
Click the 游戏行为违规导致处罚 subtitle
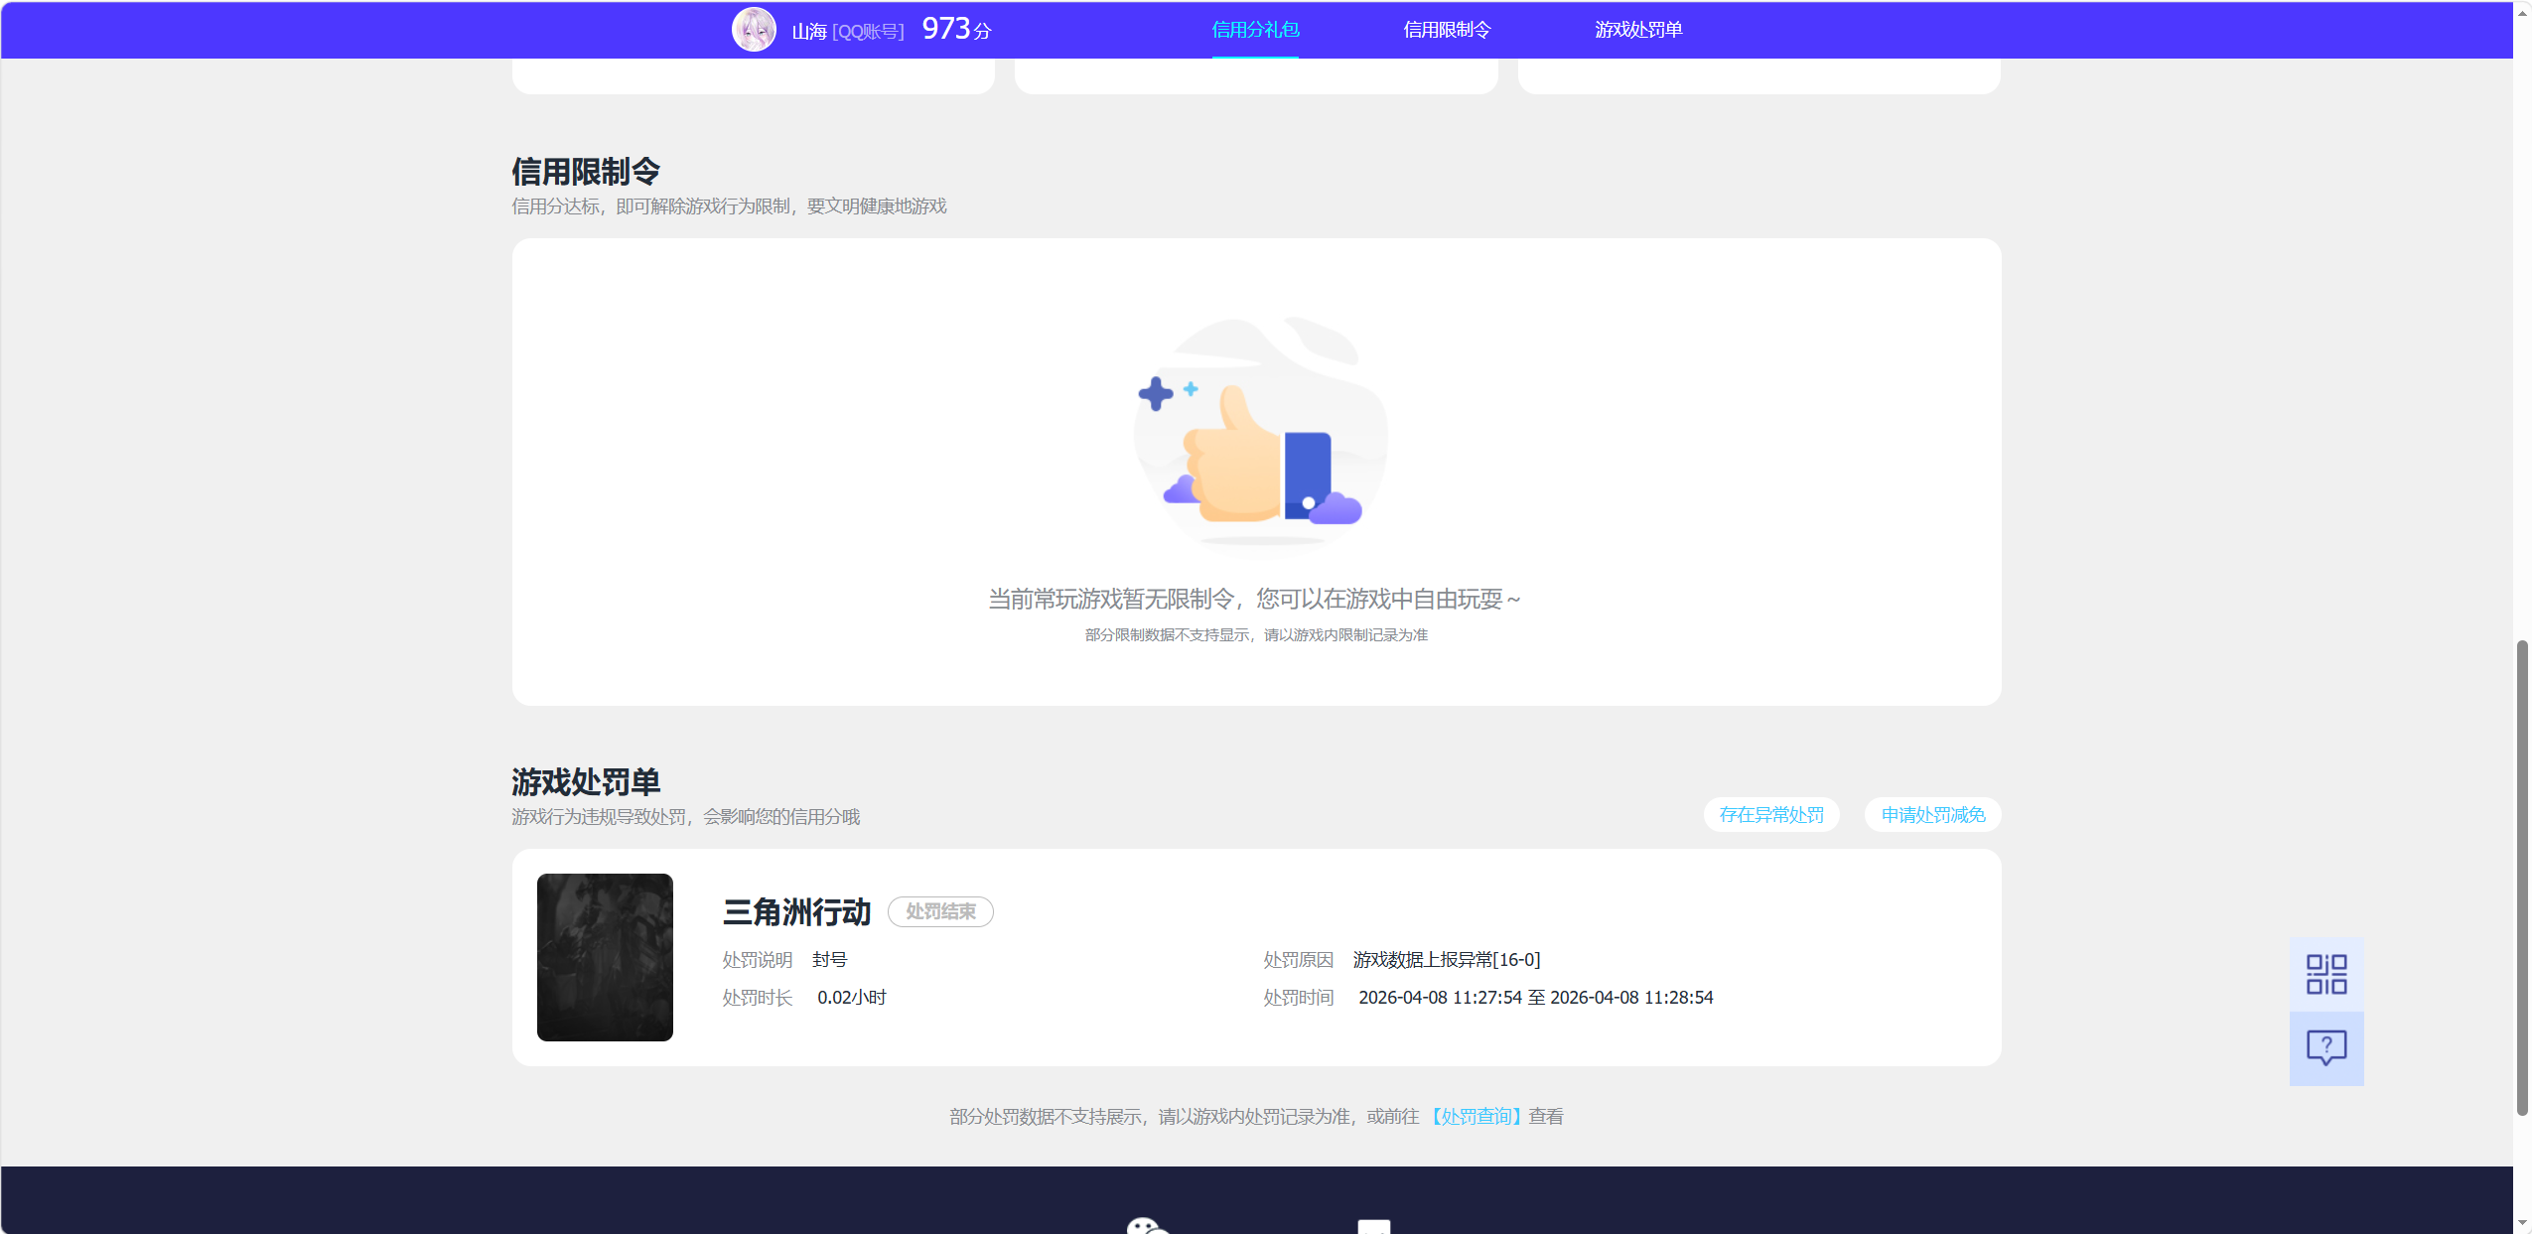(685, 817)
